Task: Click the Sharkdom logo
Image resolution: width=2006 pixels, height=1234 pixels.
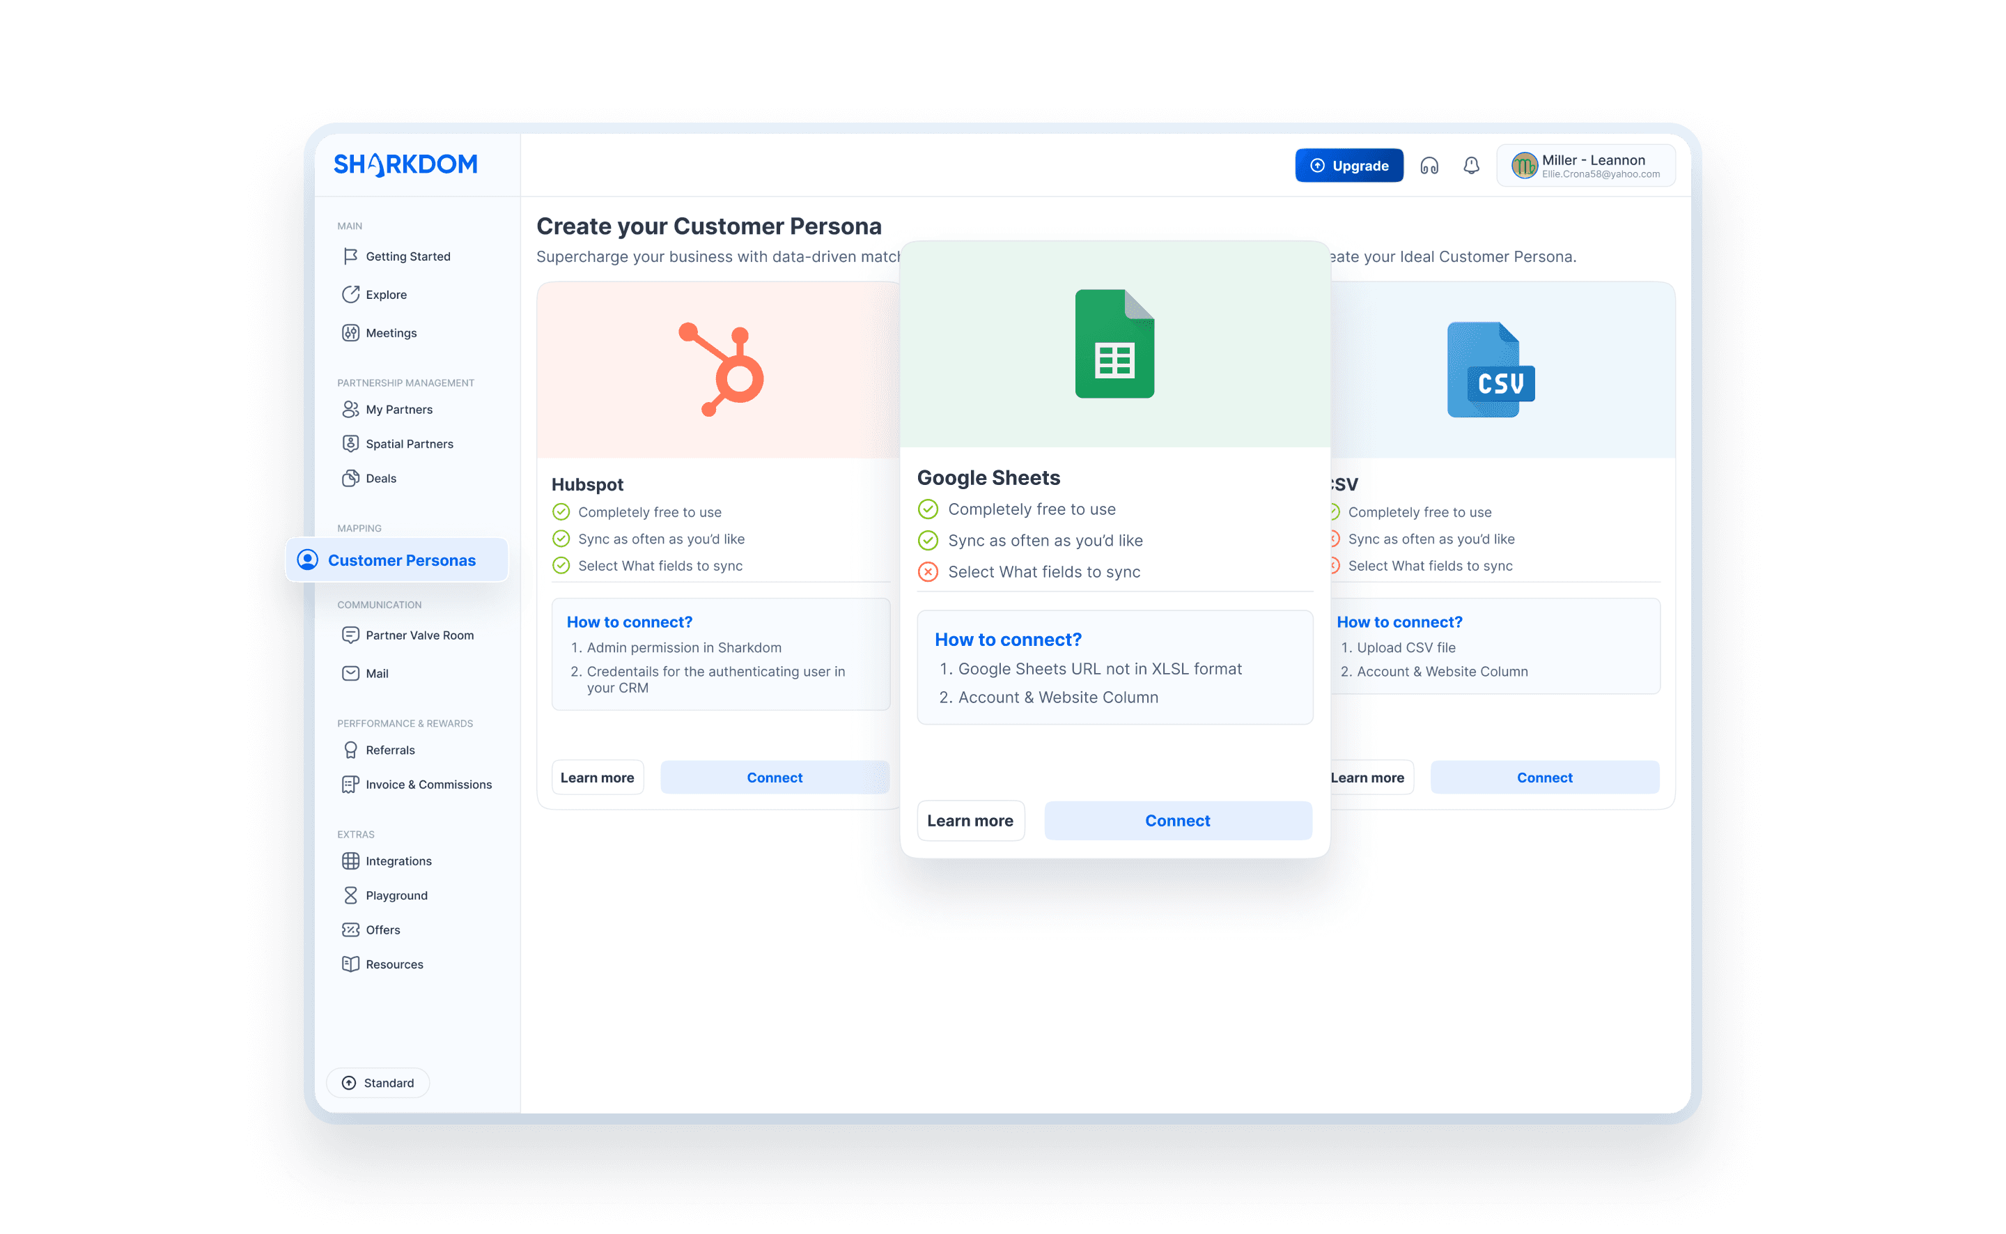Action: (x=405, y=165)
